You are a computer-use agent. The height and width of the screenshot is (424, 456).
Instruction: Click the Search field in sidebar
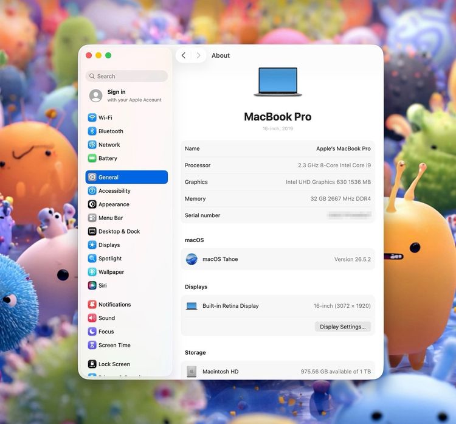[126, 76]
